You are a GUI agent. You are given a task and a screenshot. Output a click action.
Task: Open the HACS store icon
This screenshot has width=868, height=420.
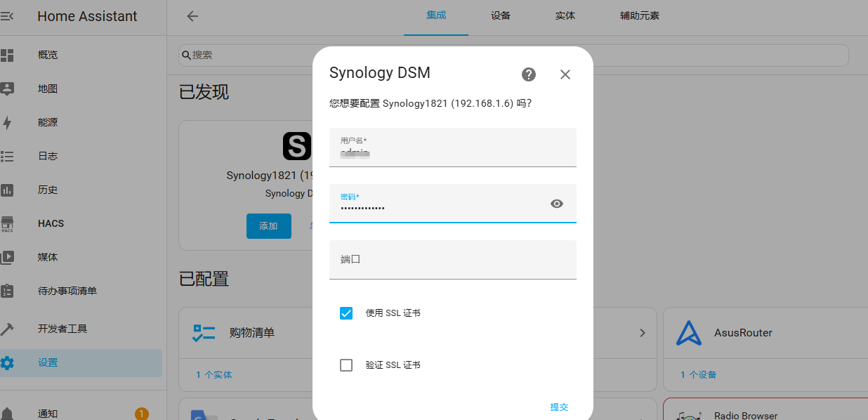tap(7, 224)
